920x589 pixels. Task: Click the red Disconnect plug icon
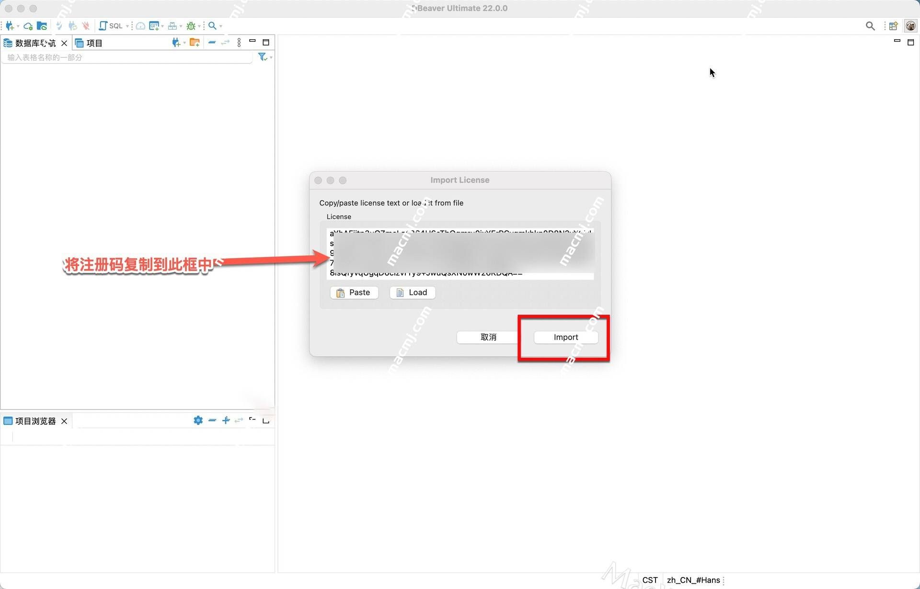[86, 26]
